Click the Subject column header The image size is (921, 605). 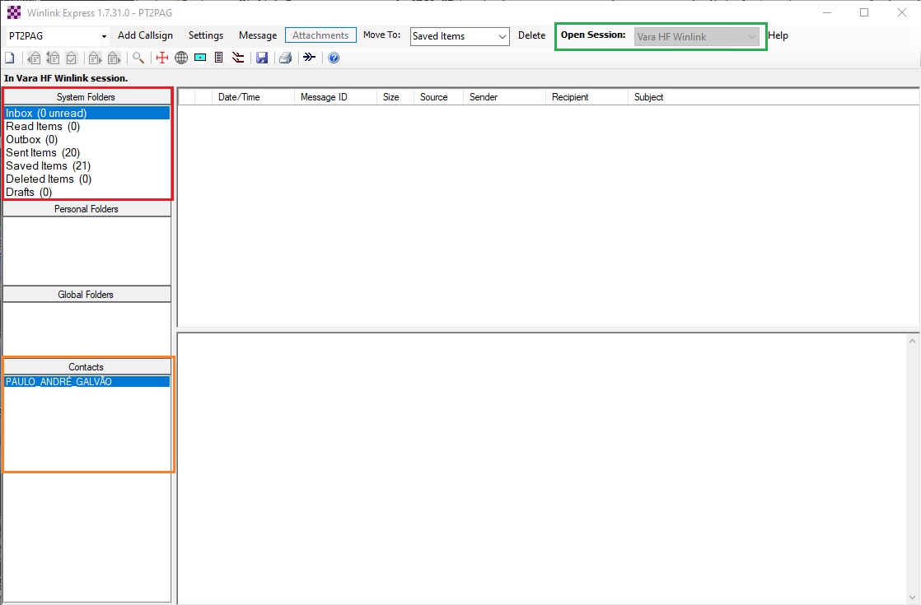pyautogui.click(x=648, y=97)
